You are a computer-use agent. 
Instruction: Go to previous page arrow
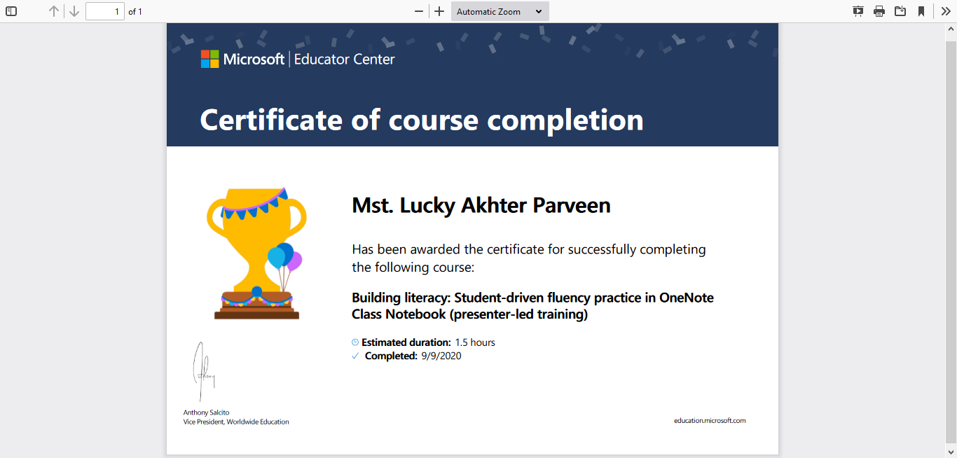(x=54, y=11)
